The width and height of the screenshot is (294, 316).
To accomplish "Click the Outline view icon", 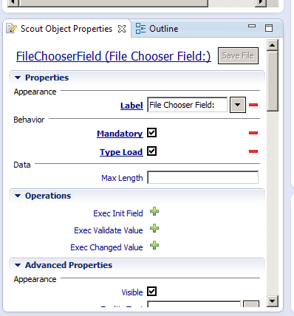I will pyautogui.click(x=140, y=28).
